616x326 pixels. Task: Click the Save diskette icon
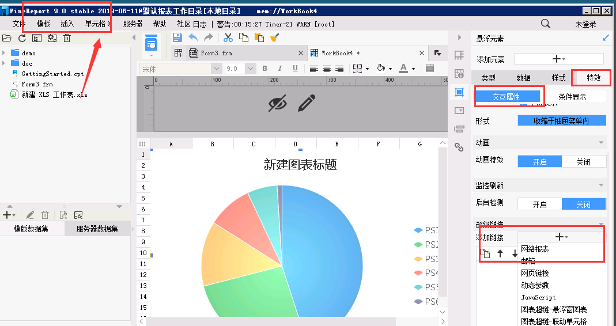(177, 37)
